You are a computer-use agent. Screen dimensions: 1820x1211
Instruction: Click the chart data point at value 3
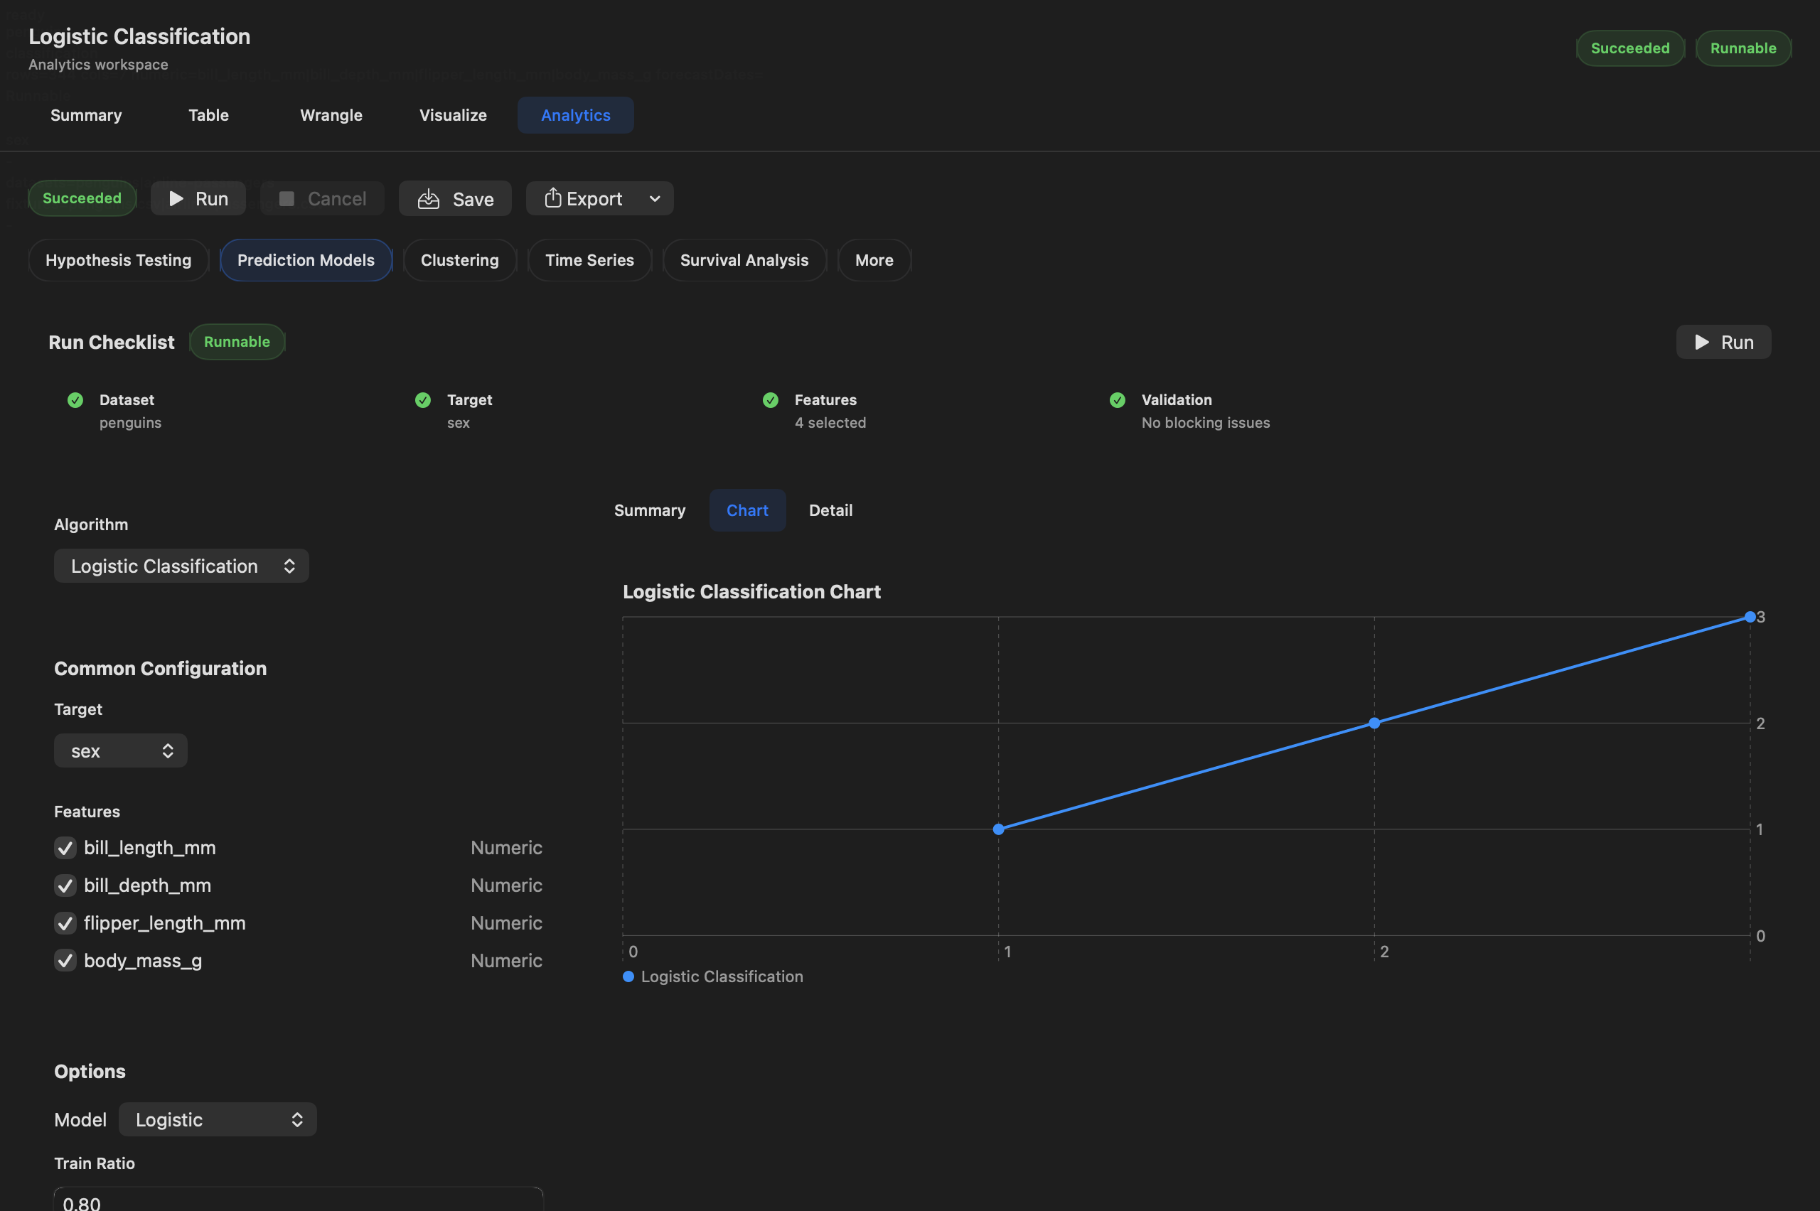tap(1750, 617)
